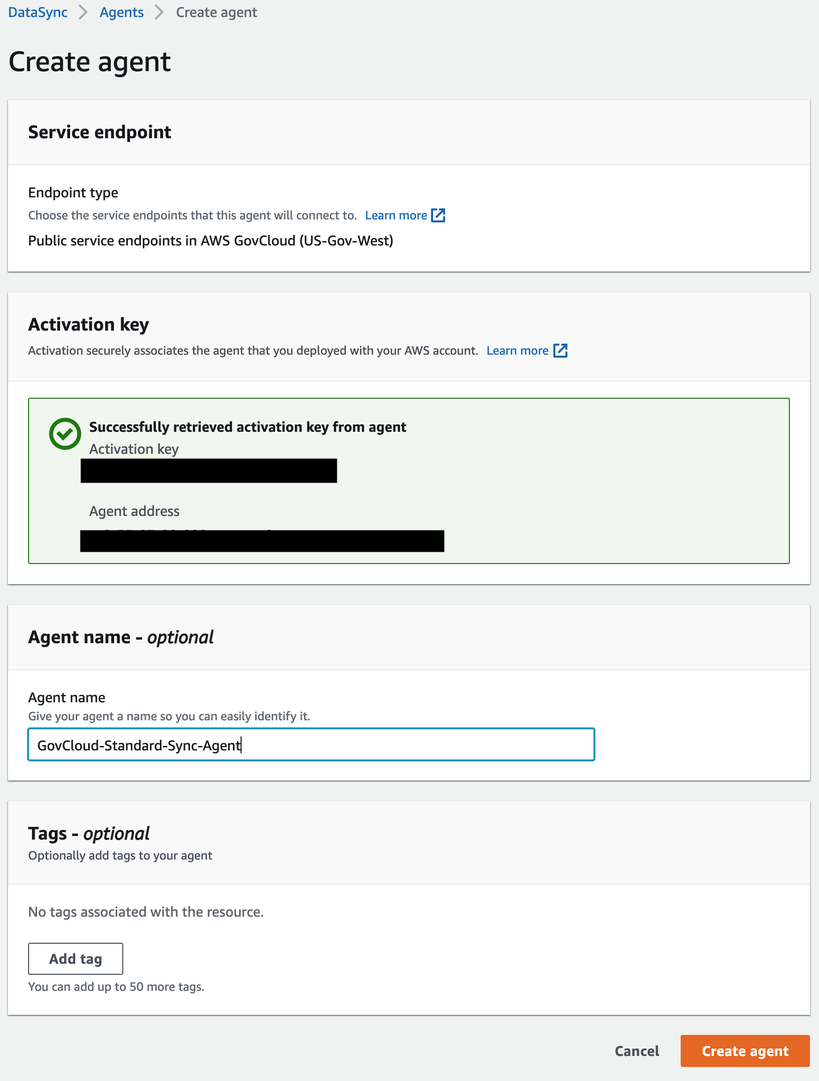This screenshot has width=819, height=1081.
Task: Click external link icon beside Endpoint type Learn more
Action: tap(439, 215)
